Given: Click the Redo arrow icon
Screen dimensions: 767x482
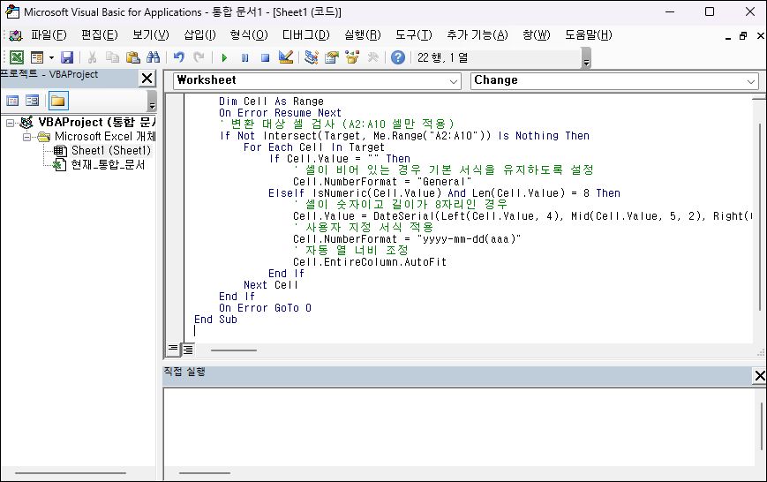Looking at the screenshot, I should [199, 57].
